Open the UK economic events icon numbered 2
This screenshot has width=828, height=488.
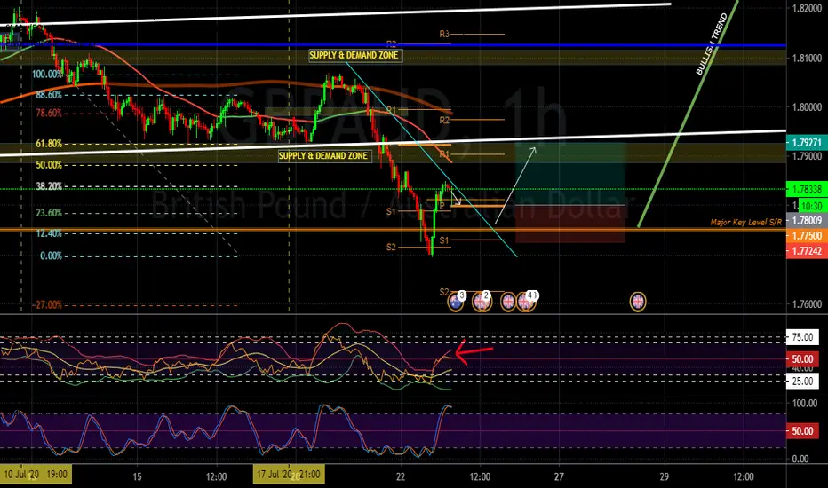tap(481, 302)
